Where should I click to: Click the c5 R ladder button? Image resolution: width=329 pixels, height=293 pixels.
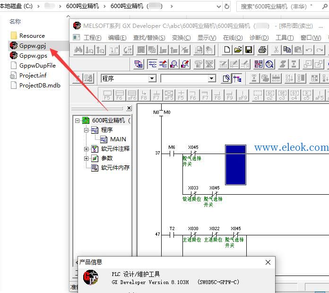[307, 95]
